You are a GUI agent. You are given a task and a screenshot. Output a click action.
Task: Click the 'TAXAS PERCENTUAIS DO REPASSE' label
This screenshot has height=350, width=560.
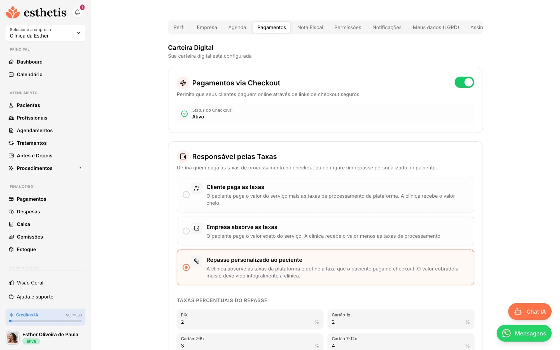[x=222, y=300]
